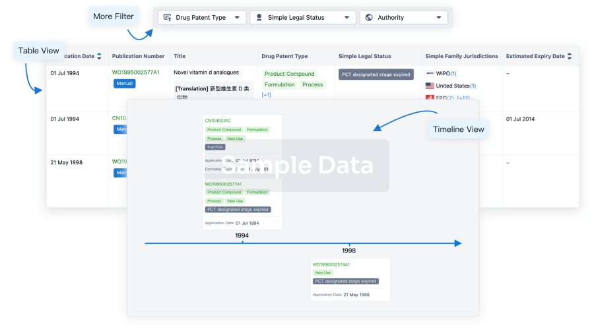Open the Authority dropdown arrow
Viewport: 594px width, 331px height.
(438, 18)
